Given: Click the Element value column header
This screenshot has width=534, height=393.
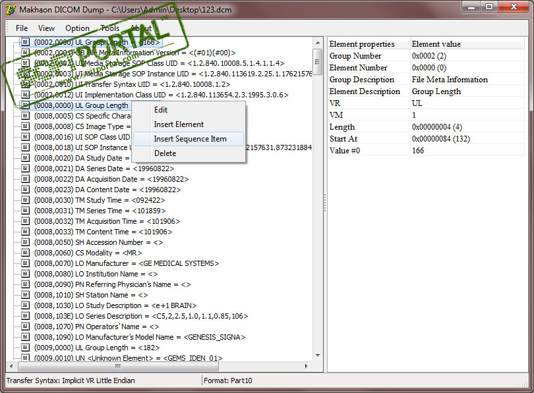Looking at the screenshot, I should point(467,44).
